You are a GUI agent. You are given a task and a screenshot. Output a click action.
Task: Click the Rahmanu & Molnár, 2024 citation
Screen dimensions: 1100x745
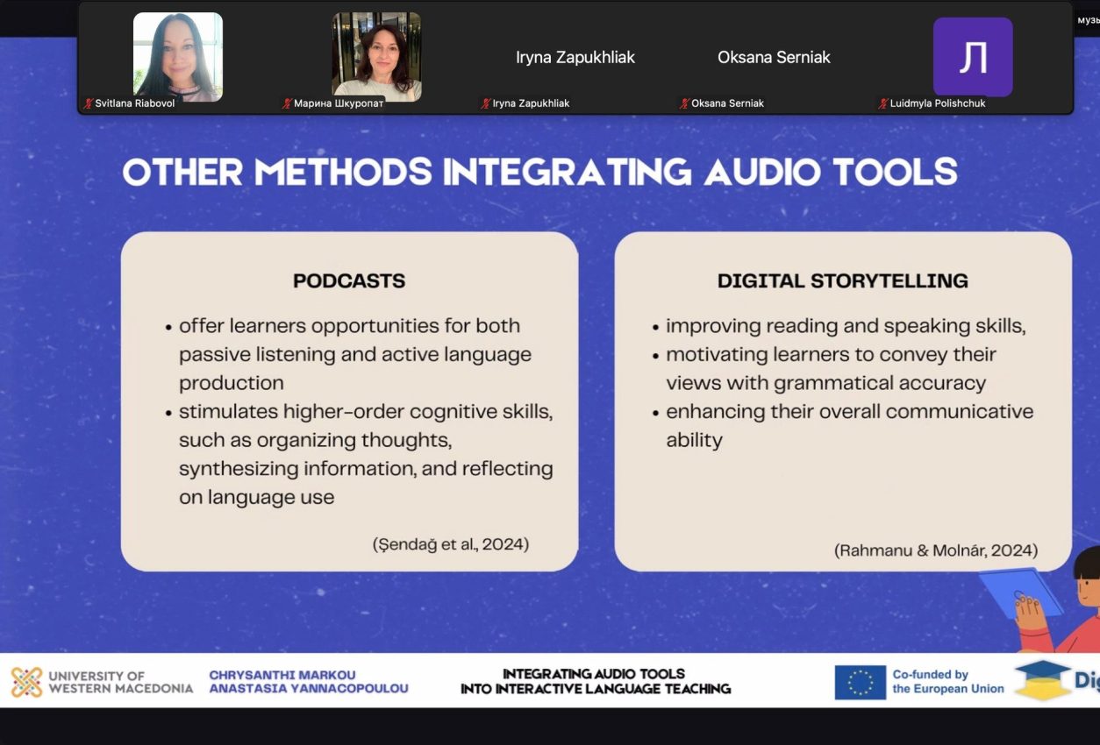pyautogui.click(x=936, y=550)
